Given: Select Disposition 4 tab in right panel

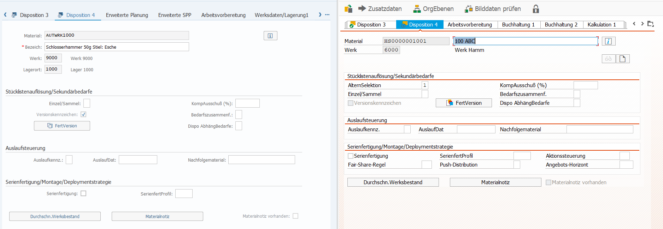Looking at the screenshot, I should 420,24.
